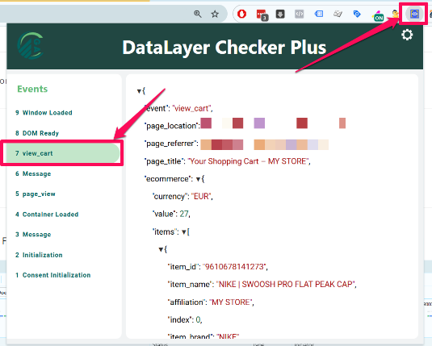
Task: Click the GA logo in the header
Action: tap(31, 46)
